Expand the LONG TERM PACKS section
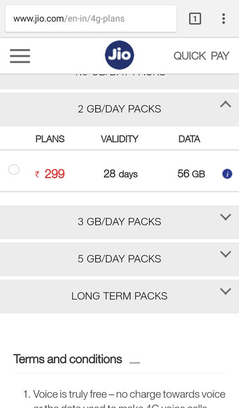Screen dimensions: 239x408 click(226, 291)
